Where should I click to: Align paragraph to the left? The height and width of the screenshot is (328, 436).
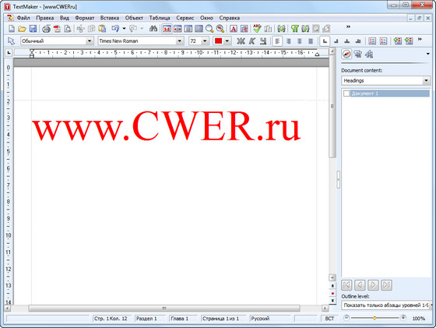(x=277, y=41)
